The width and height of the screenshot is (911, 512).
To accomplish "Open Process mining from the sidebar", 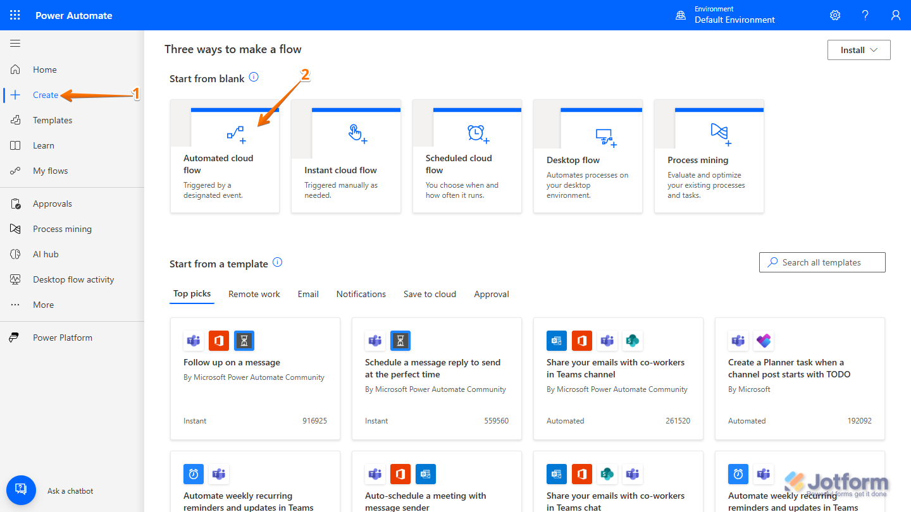I will click(15, 228).
